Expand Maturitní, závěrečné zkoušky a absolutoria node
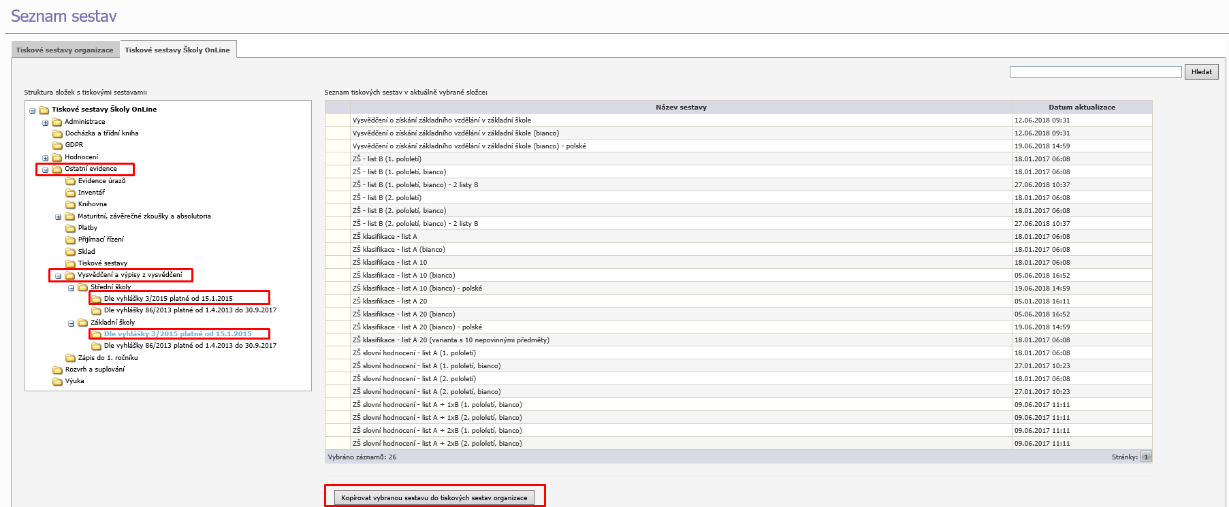The width and height of the screenshot is (1229, 507). [59, 217]
